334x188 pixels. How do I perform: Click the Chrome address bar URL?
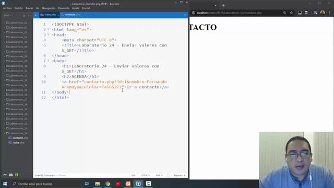[229, 13]
